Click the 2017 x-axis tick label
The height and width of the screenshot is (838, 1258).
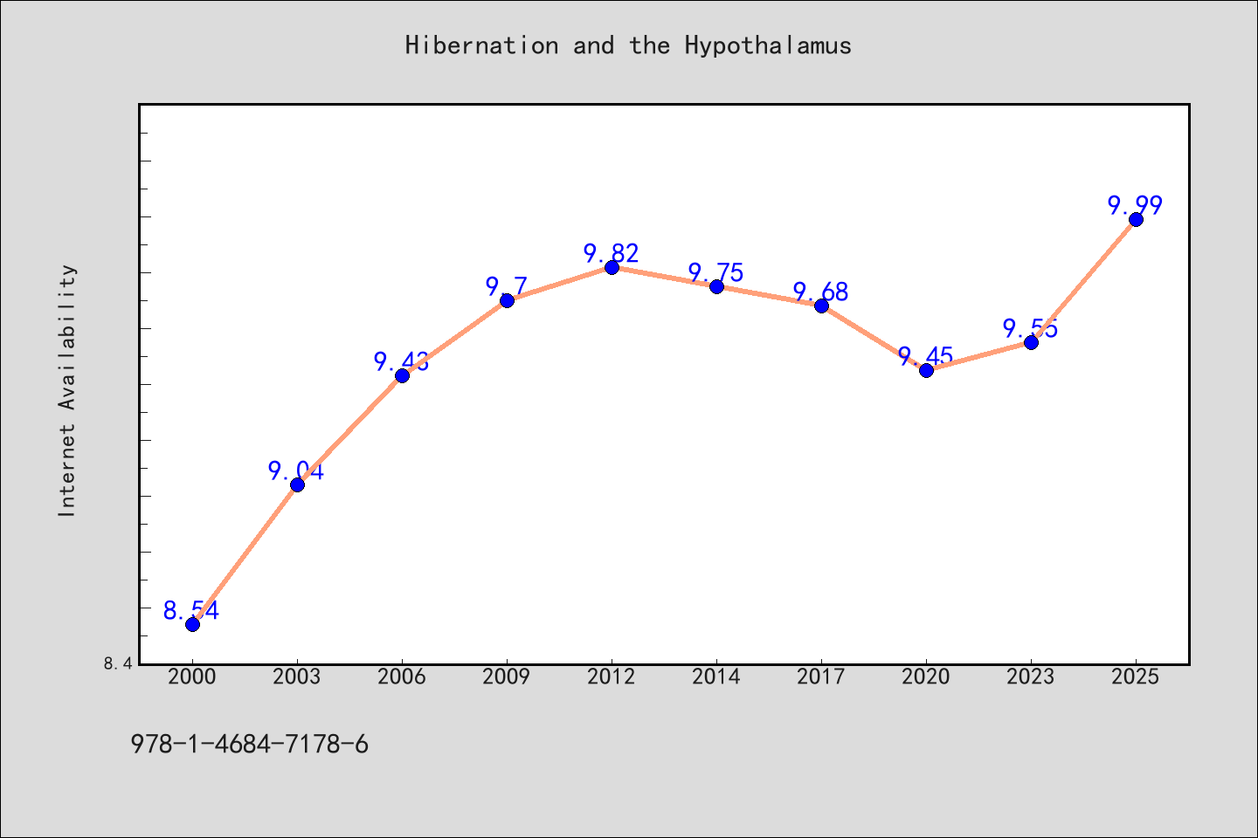[821, 677]
